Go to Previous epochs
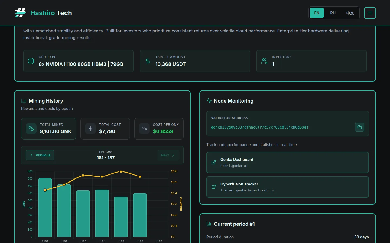390x243 pixels. (x=40, y=155)
